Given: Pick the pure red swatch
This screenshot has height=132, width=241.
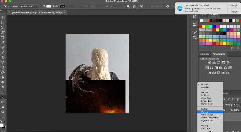Looking at the screenshot, I should tap(201, 27).
